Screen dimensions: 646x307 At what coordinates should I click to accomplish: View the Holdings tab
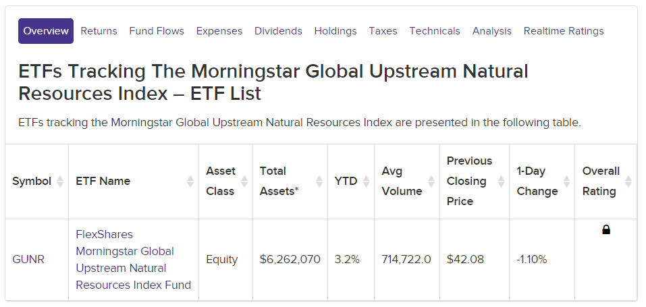tap(335, 31)
